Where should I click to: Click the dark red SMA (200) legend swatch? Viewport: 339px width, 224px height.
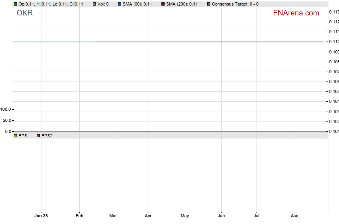point(163,4)
